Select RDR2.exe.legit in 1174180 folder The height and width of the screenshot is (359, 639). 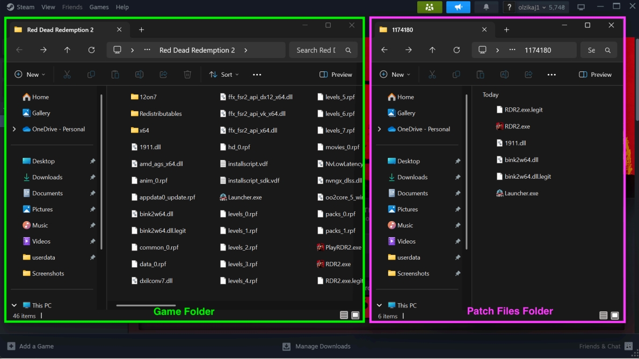(x=520, y=110)
